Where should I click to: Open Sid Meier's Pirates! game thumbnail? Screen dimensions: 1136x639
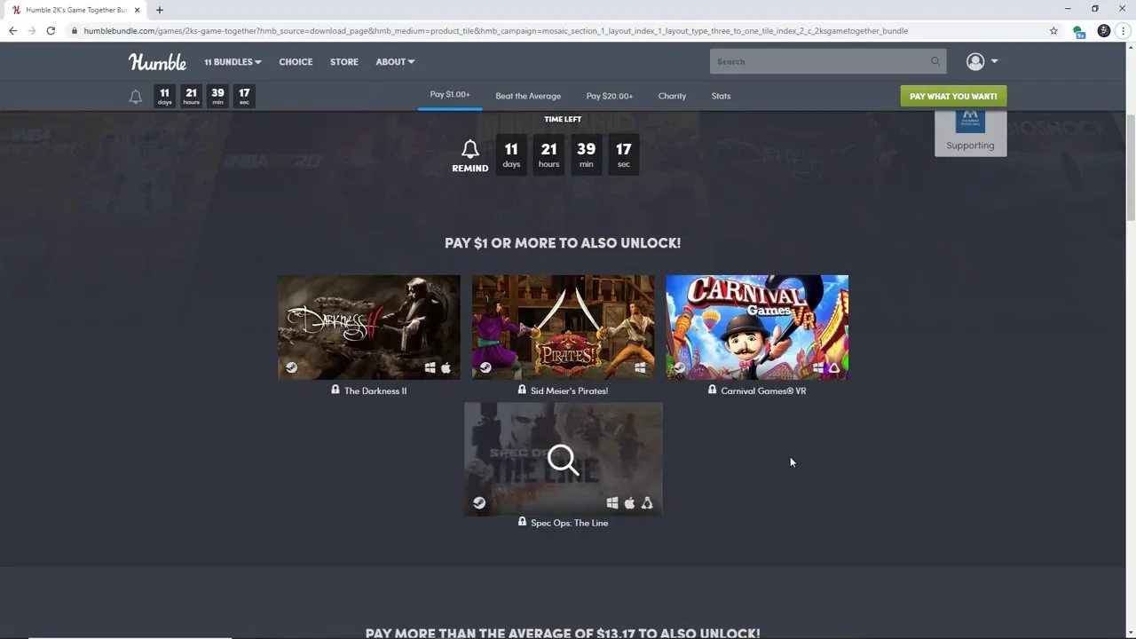tap(563, 327)
